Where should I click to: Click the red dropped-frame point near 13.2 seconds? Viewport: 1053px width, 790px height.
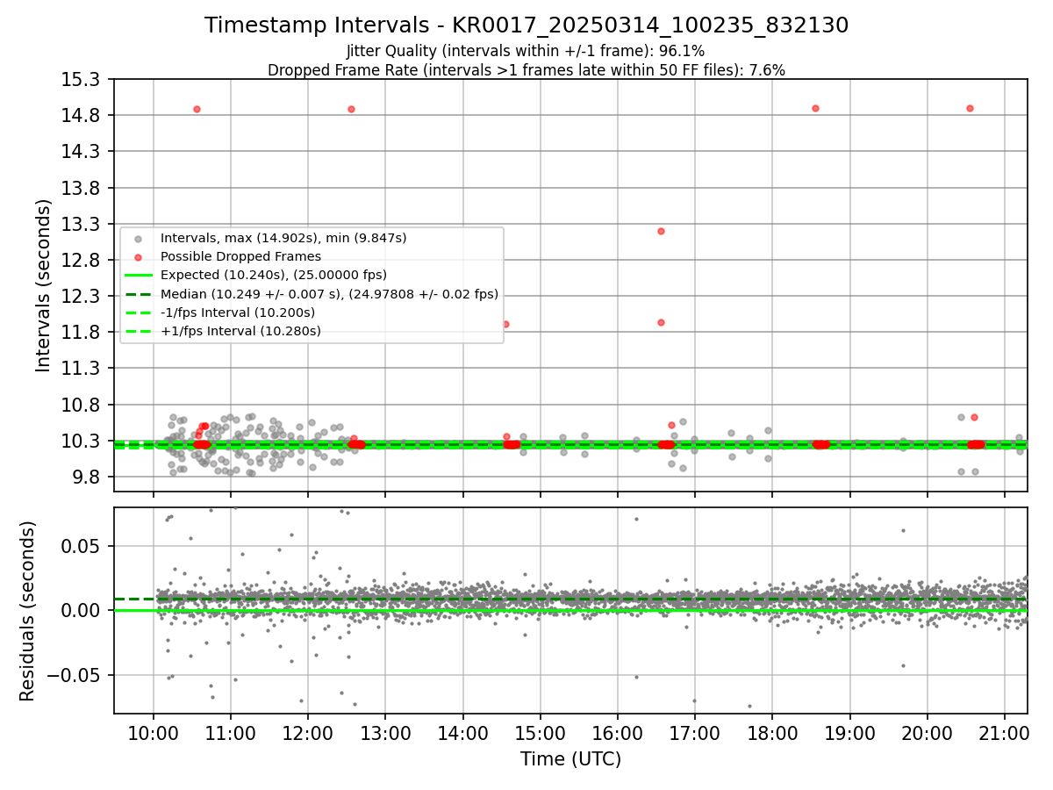click(661, 231)
